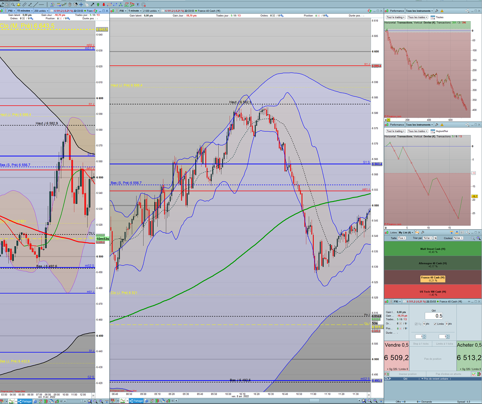Toggle the Sg stop checkbox
The image size is (482, 404).
416,324
